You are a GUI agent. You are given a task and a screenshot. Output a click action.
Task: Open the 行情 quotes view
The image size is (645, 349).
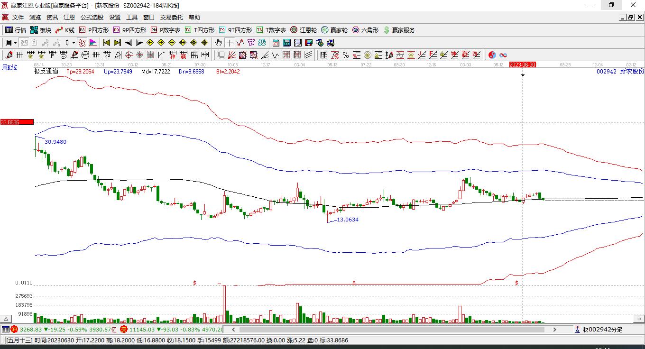[16, 30]
